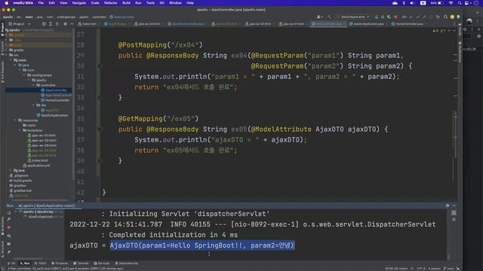Open the Build menu
The width and height of the screenshot is (483, 271).
(126, 3)
